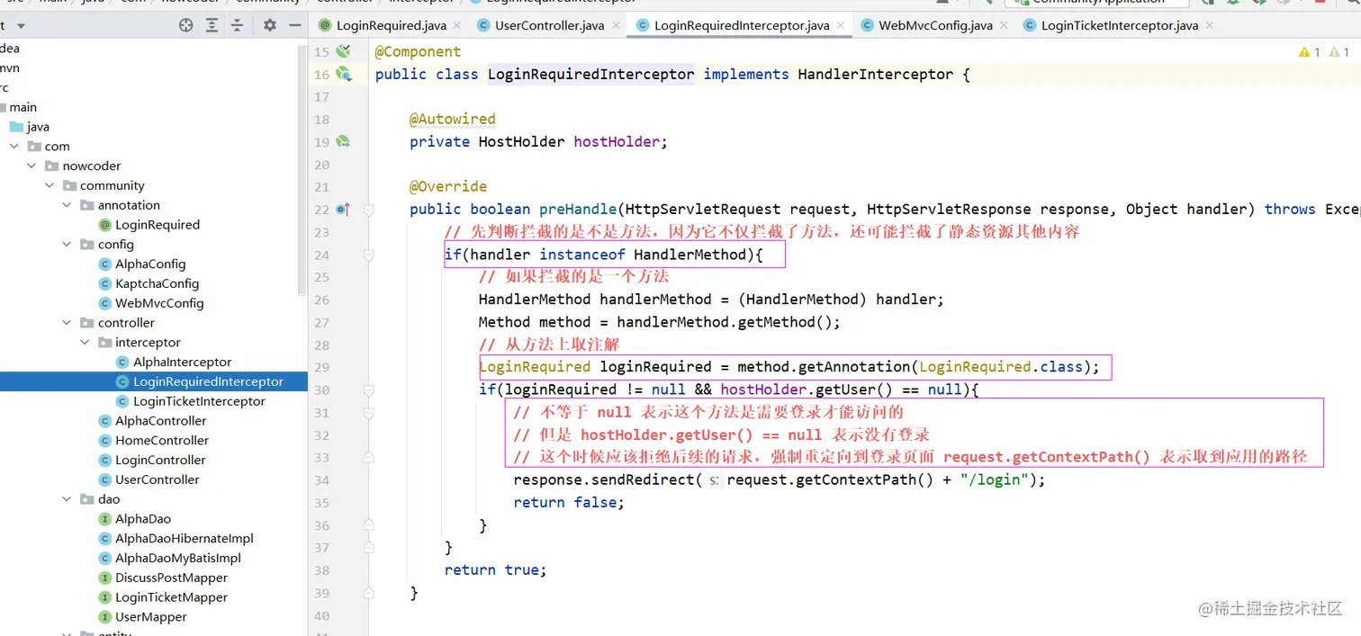Hide the project tool window
This screenshot has height=636, width=1361.
click(x=294, y=25)
